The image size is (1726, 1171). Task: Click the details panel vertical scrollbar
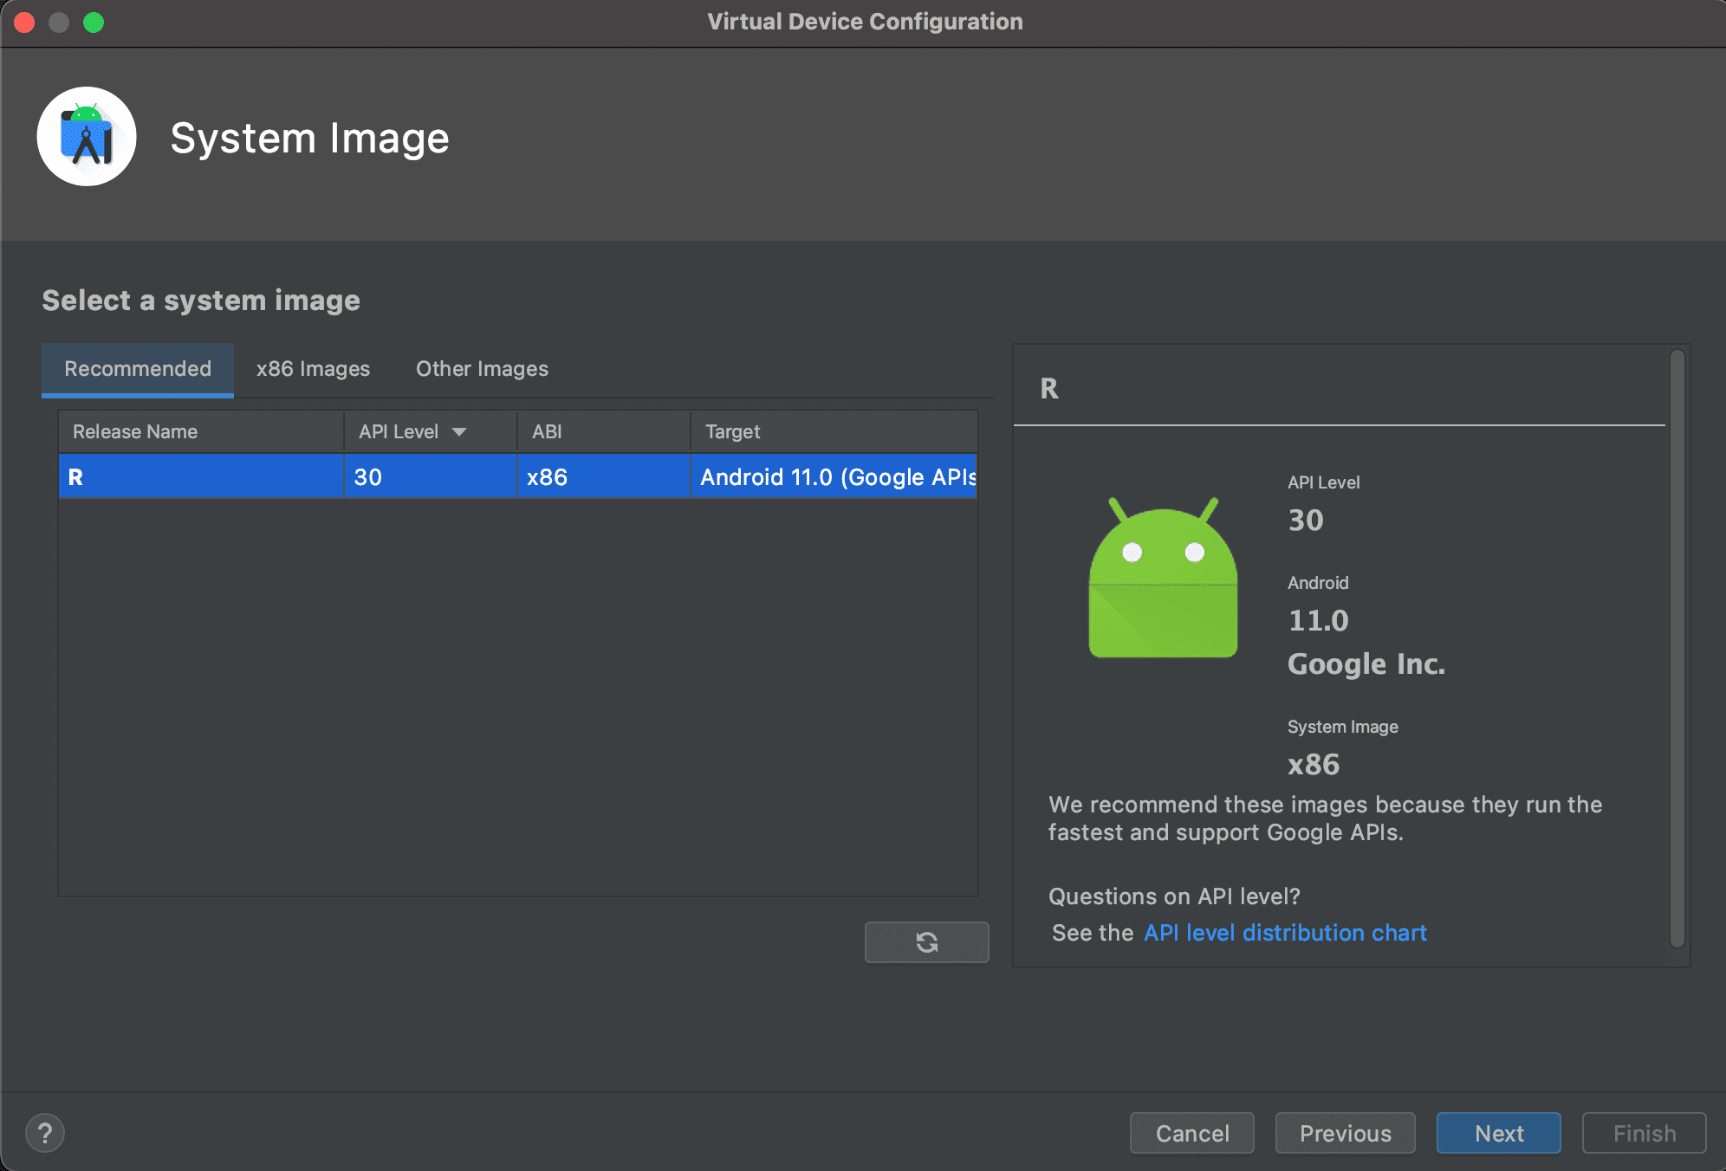click(1677, 650)
